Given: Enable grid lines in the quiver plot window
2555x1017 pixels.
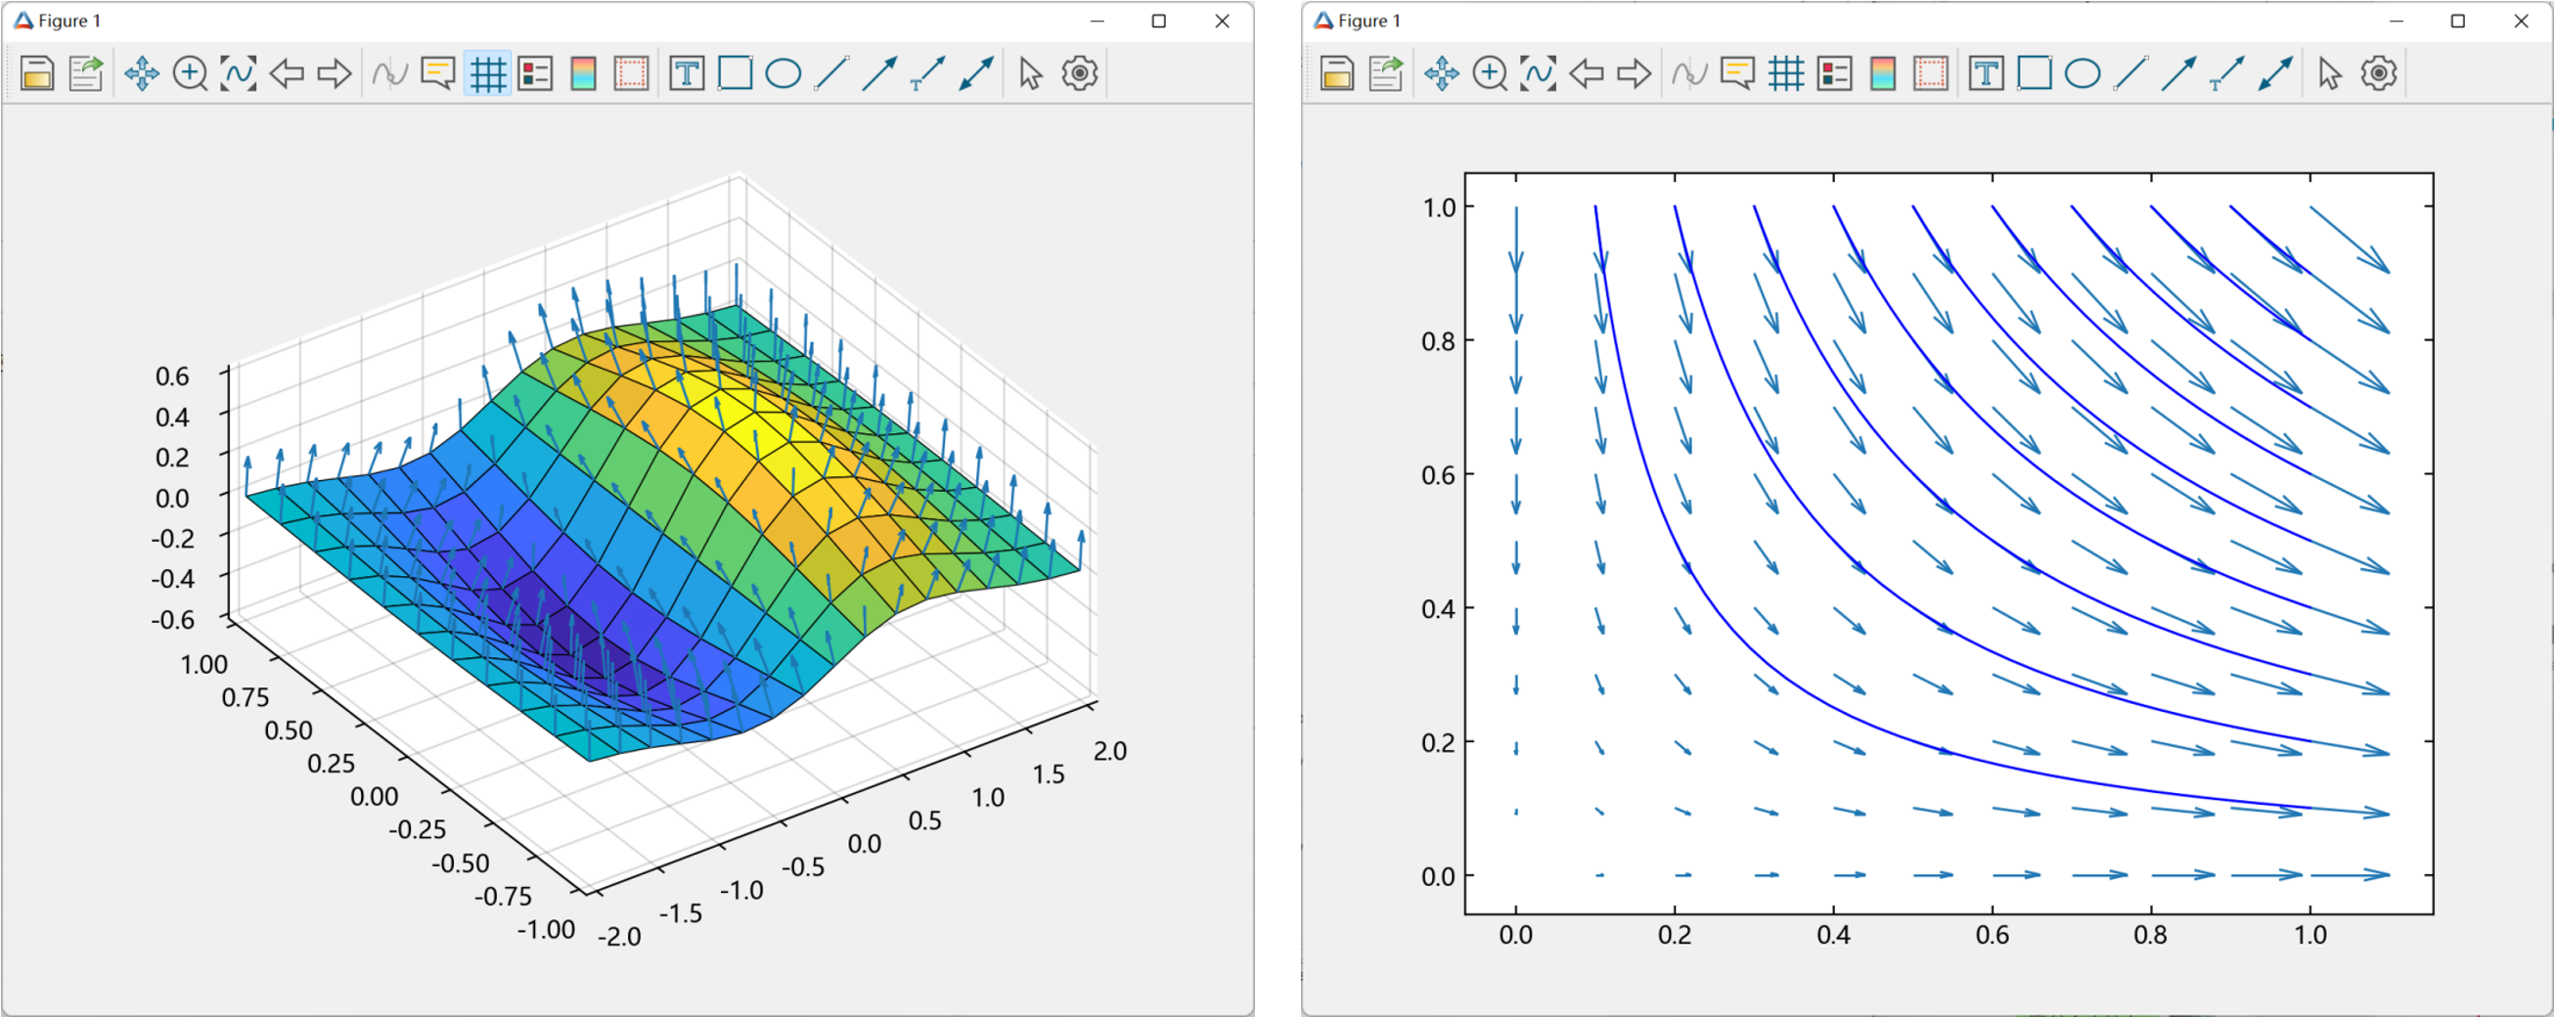Looking at the screenshot, I should 1786,73.
